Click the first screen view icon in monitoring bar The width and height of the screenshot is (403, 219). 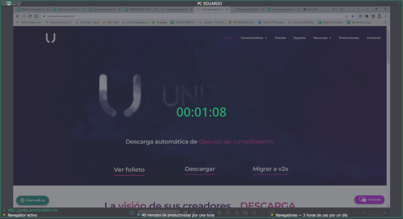click(4, 3)
